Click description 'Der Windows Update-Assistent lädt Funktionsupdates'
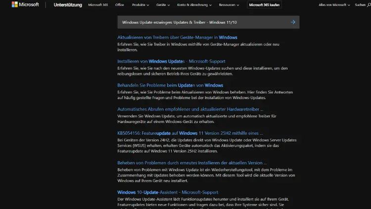This screenshot has width=371, height=209. click(203, 204)
